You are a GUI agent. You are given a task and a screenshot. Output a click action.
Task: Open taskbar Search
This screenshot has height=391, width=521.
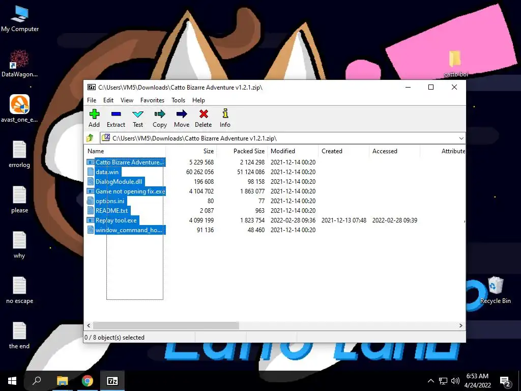pos(37,381)
